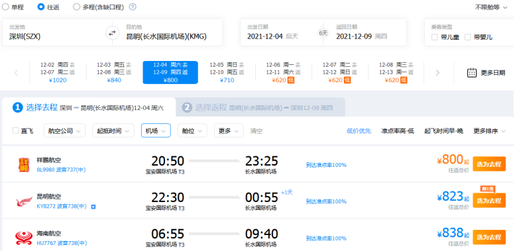This screenshot has width=515, height=251.
Task: Expand the 起抵时间 time filter
Action: 113,130
